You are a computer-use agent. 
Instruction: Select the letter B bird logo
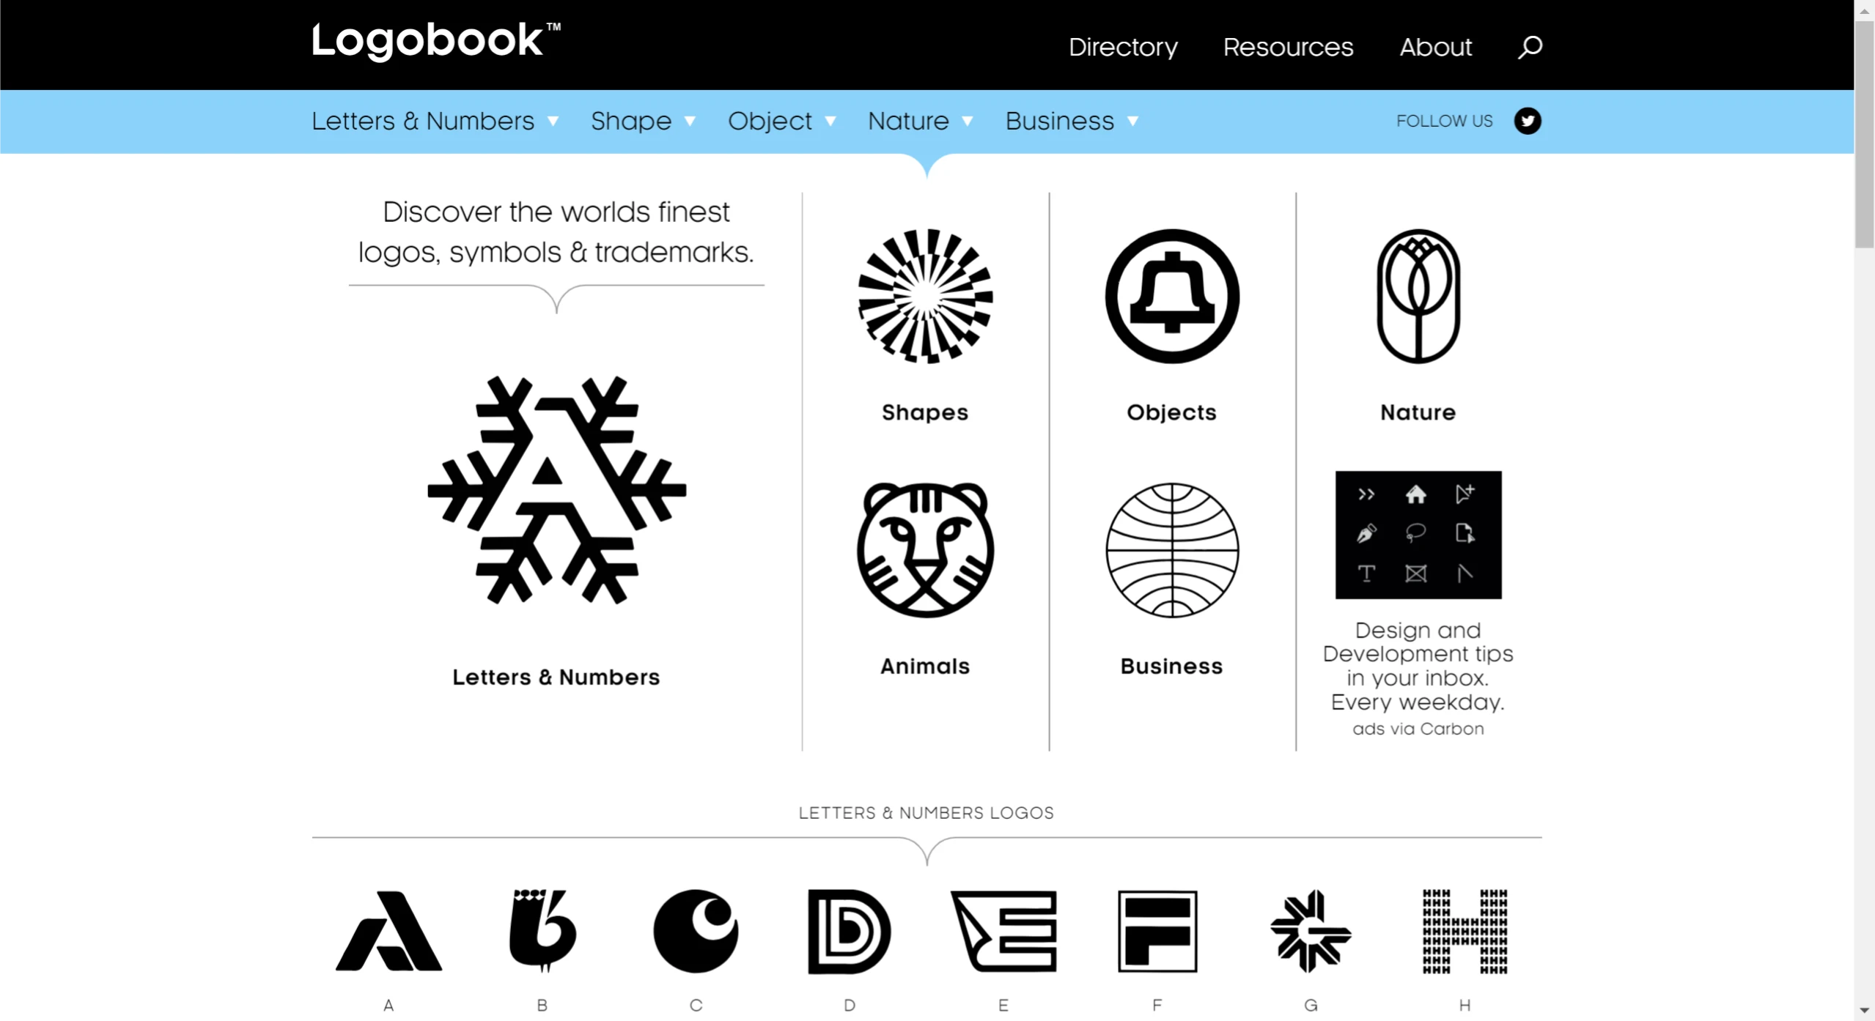tap(542, 932)
